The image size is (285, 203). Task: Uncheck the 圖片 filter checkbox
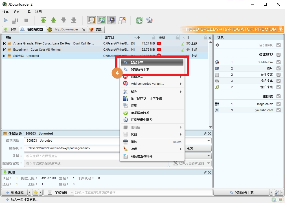click(279, 68)
